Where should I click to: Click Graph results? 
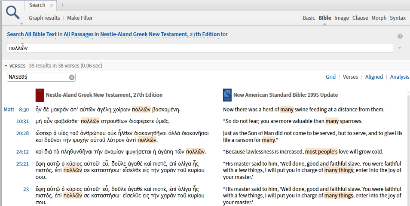coord(44,18)
